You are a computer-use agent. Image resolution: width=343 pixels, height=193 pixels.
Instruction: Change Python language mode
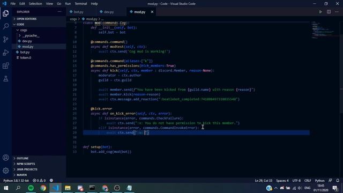[x=319, y=181]
